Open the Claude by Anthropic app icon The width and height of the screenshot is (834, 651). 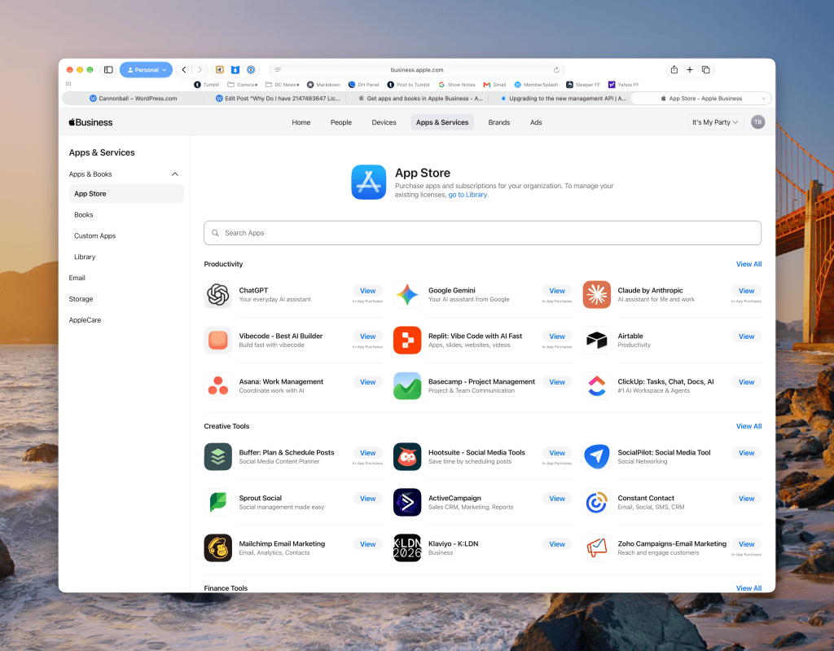click(x=596, y=294)
